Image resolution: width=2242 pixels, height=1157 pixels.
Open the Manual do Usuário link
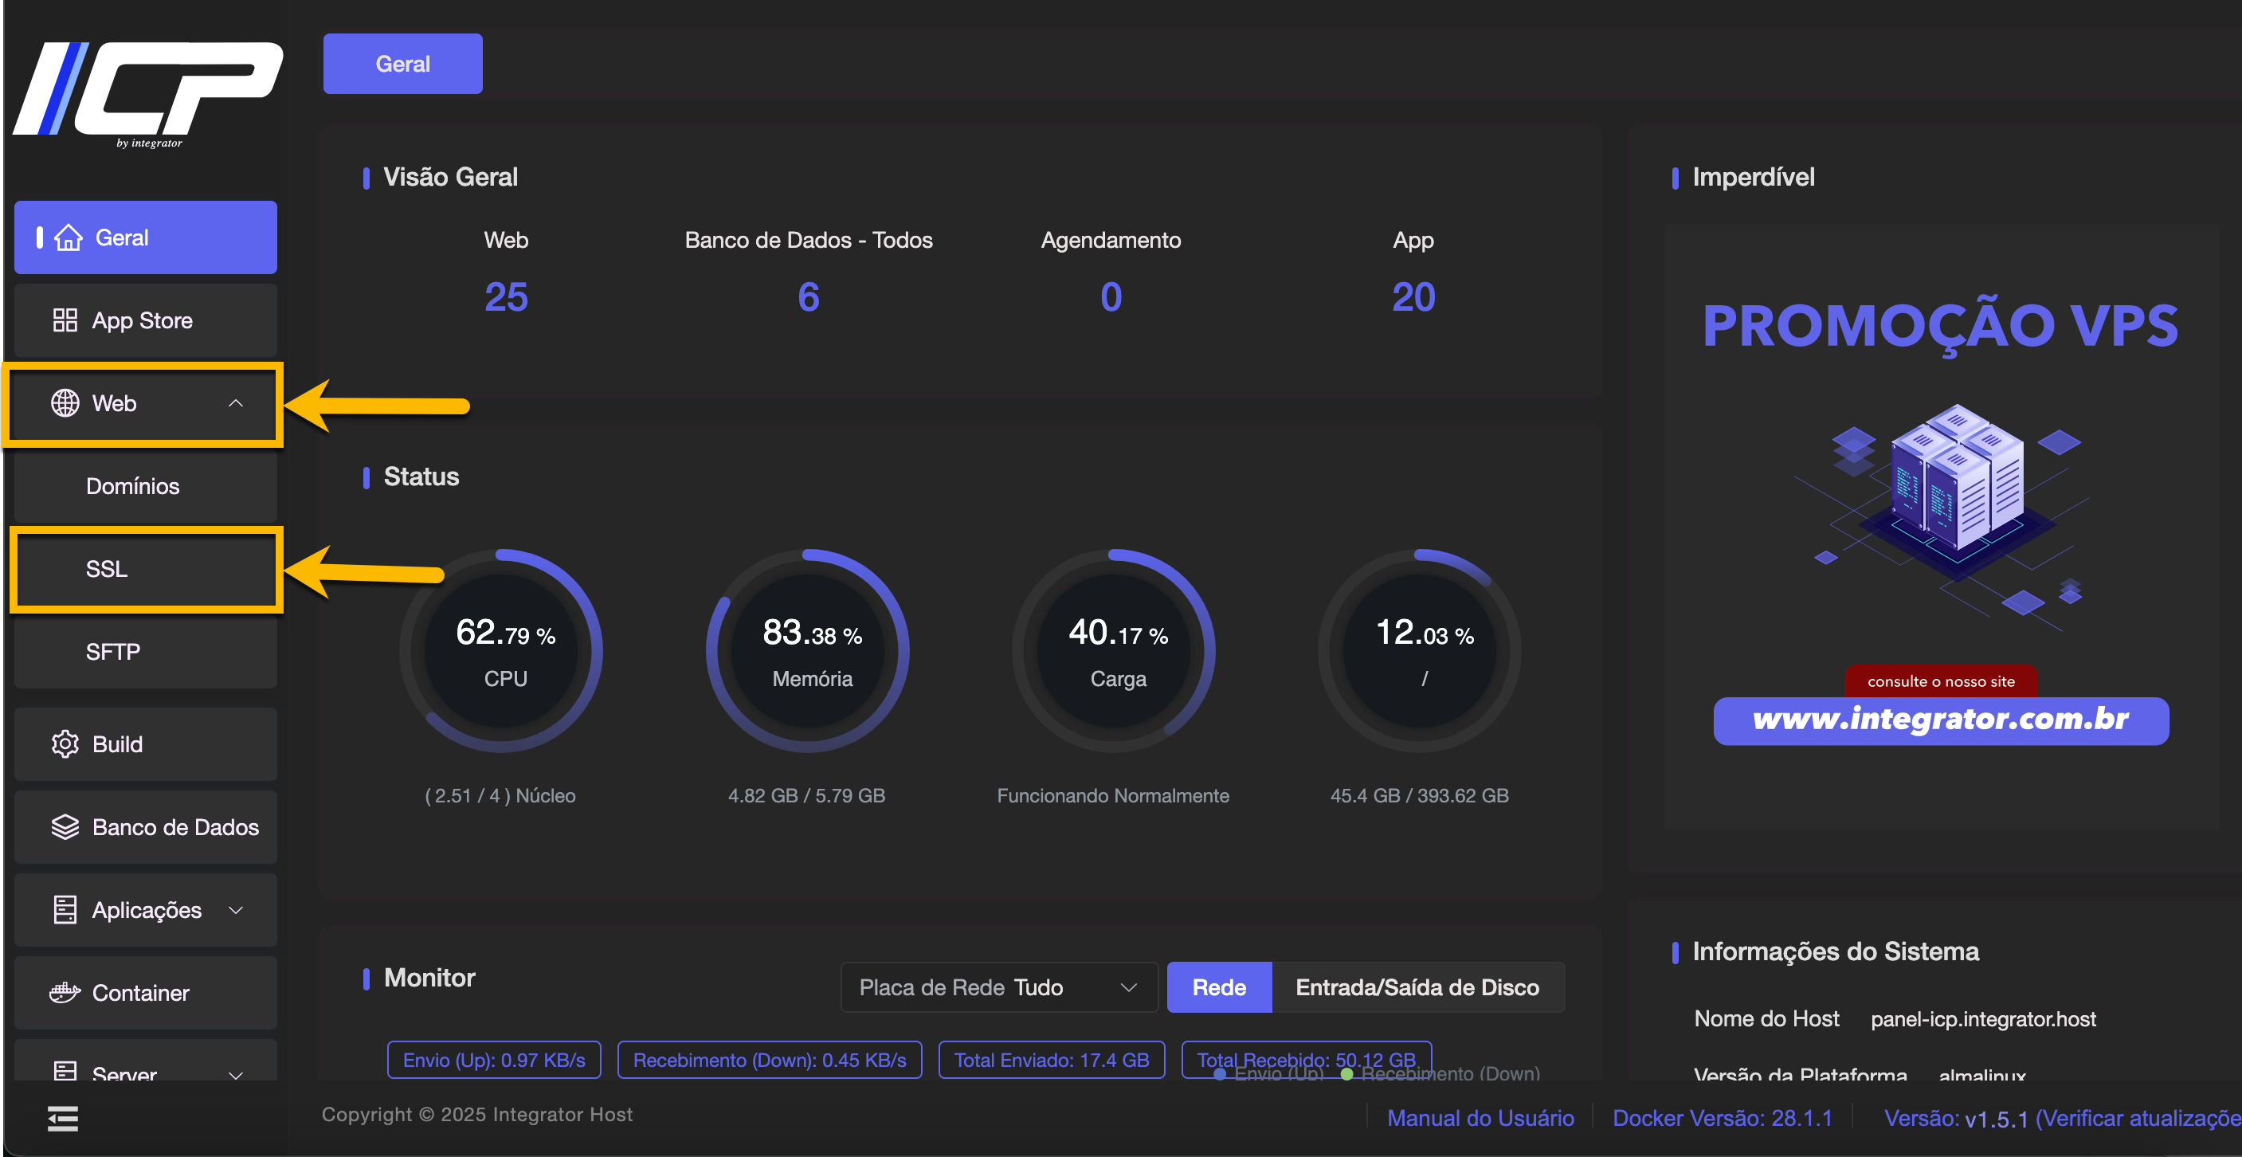coord(1480,1118)
